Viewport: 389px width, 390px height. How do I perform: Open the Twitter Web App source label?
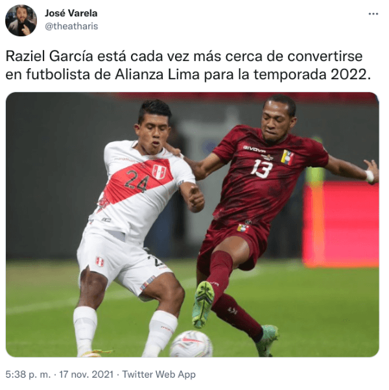coord(159,374)
